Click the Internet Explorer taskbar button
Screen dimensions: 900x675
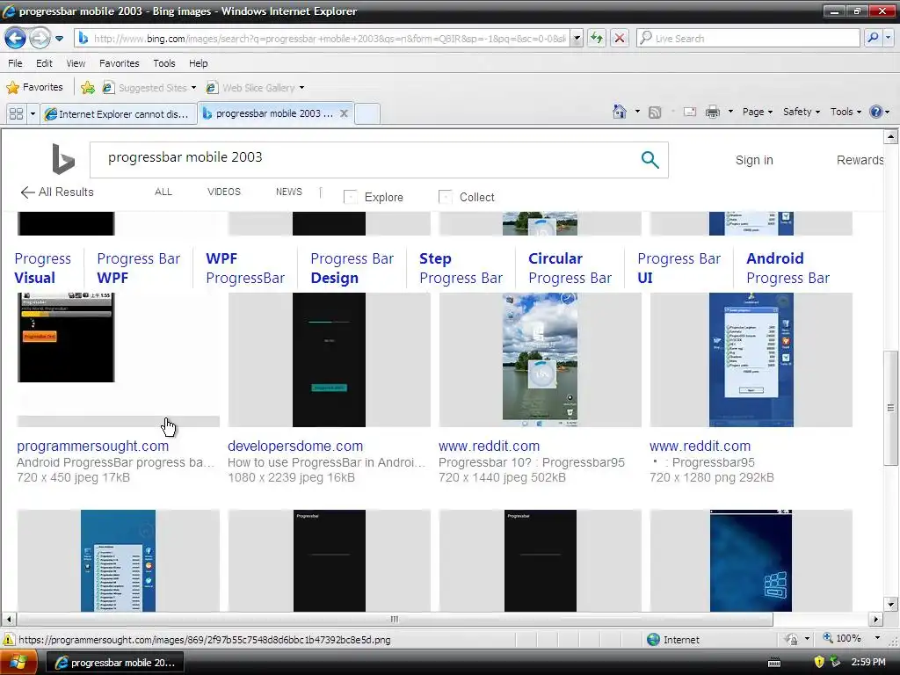115,663
